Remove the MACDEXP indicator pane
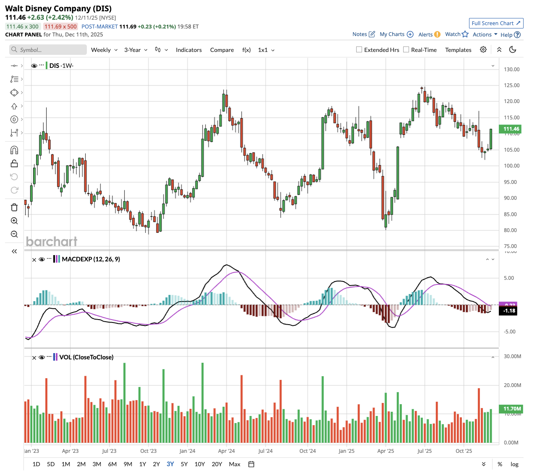Image resolution: width=537 pixels, height=475 pixels. [x=34, y=260]
